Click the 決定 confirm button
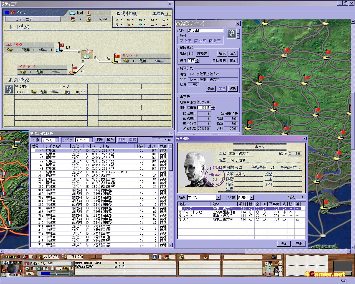The image size is (355, 284). [284, 244]
